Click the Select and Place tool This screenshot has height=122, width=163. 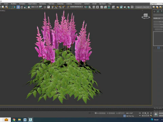click(29, 7)
